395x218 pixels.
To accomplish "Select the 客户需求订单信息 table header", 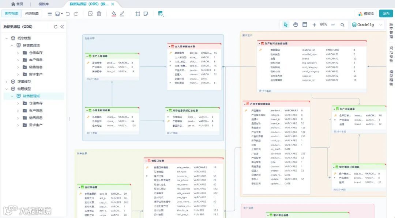I will [x=359, y=167].
